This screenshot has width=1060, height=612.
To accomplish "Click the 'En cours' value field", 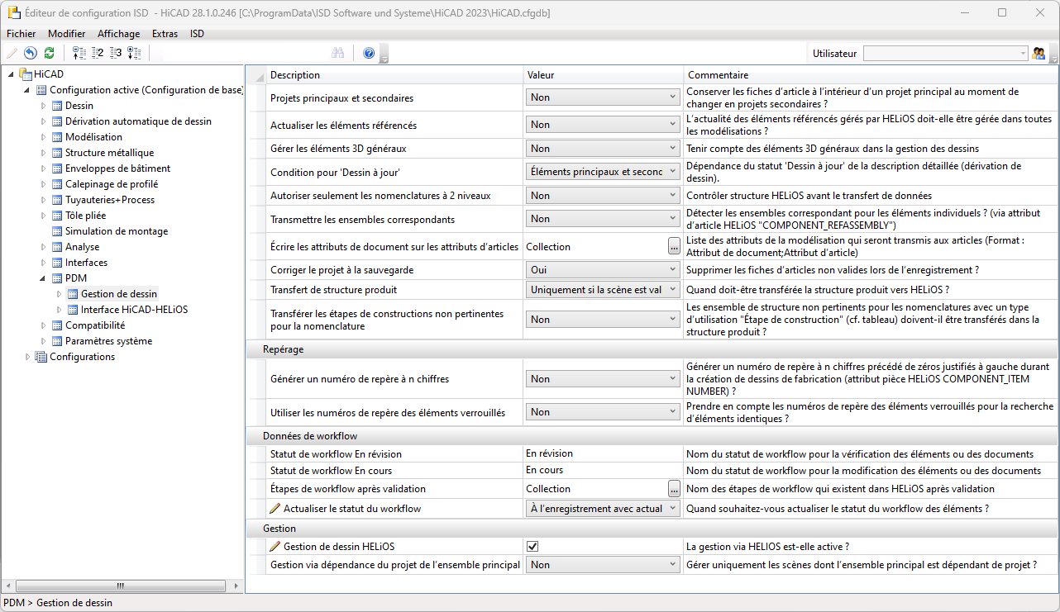I will 603,470.
